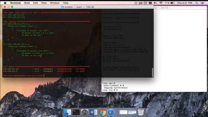Close the ansible Terminal window

[5, 7]
